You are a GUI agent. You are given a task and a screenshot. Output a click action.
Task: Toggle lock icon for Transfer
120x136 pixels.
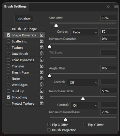click(x=42, y=66)
